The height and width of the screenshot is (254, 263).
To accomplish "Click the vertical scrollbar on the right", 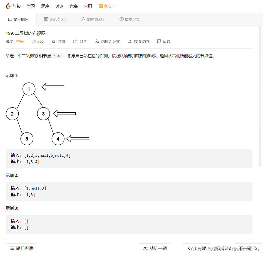I will pos(260,96).
